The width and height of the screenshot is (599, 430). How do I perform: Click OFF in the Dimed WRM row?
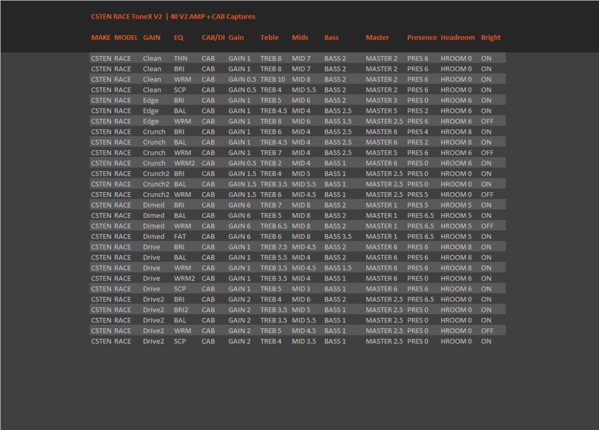coord(487,226)
